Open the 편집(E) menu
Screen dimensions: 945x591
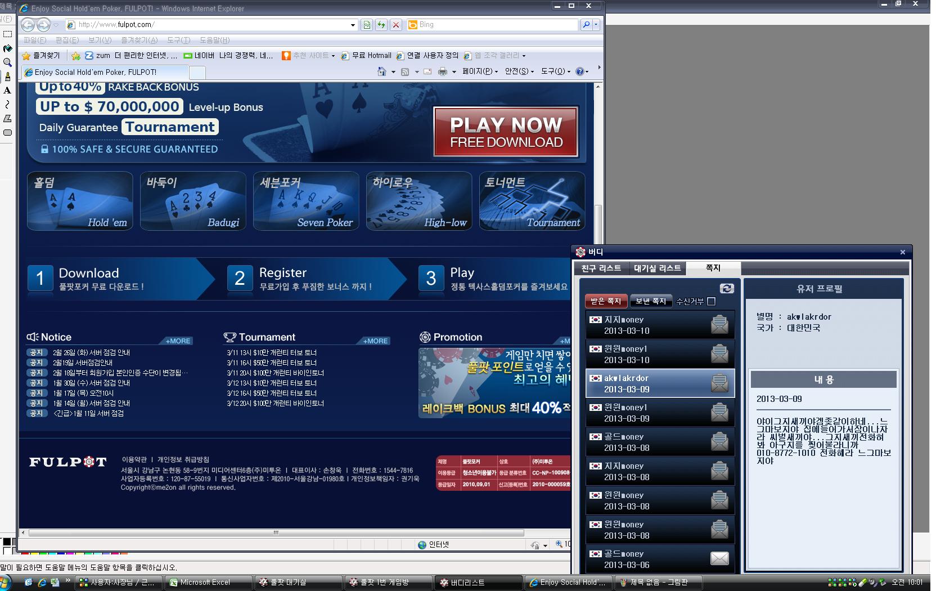[67, 40]
